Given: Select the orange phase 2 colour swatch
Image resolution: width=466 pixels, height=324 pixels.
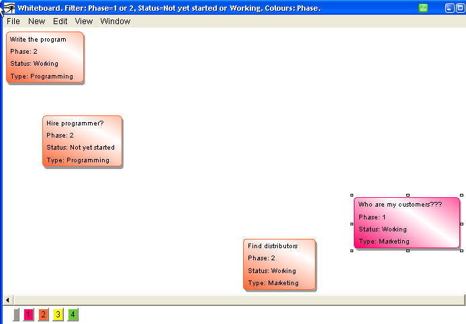Looking at the screenshot, I should [44, 315].
